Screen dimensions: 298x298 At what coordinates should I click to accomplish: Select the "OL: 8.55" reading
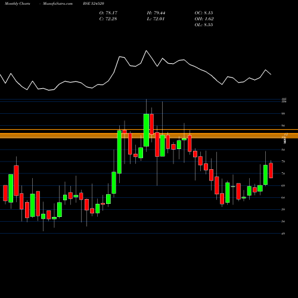click(204, 25)
